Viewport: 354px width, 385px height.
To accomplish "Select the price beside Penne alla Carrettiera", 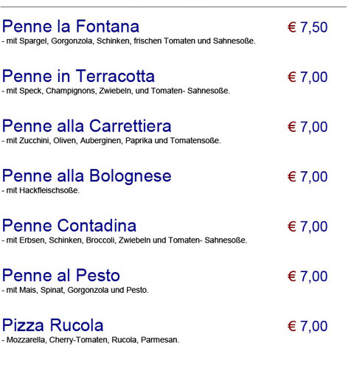I will pyautogui.click(x=308, y=127).
